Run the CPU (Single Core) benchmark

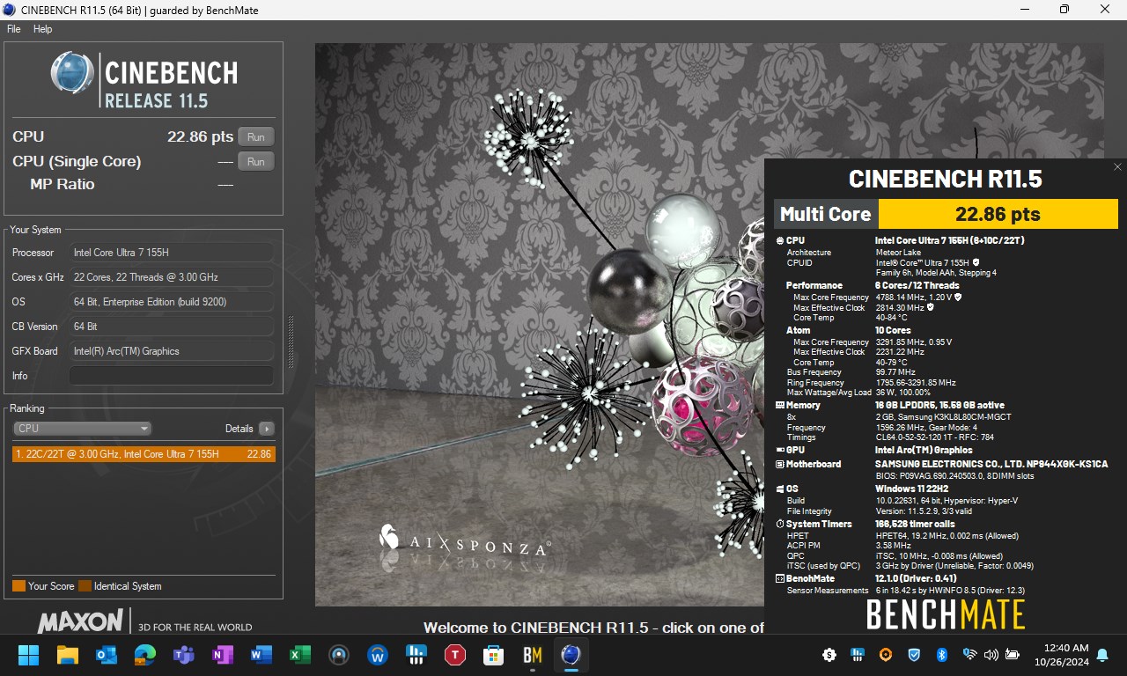[255, 161]
